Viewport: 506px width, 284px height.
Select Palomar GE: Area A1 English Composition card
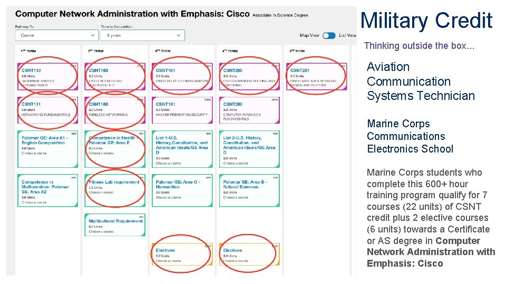tap(48, 149)
